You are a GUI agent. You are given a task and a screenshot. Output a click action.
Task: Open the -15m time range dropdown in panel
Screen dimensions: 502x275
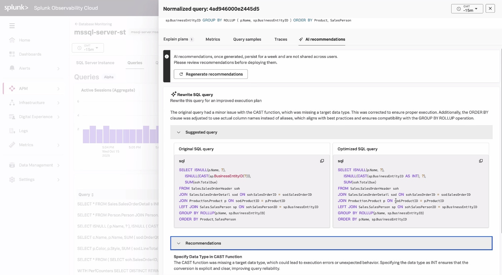click(x=467, y=9)
